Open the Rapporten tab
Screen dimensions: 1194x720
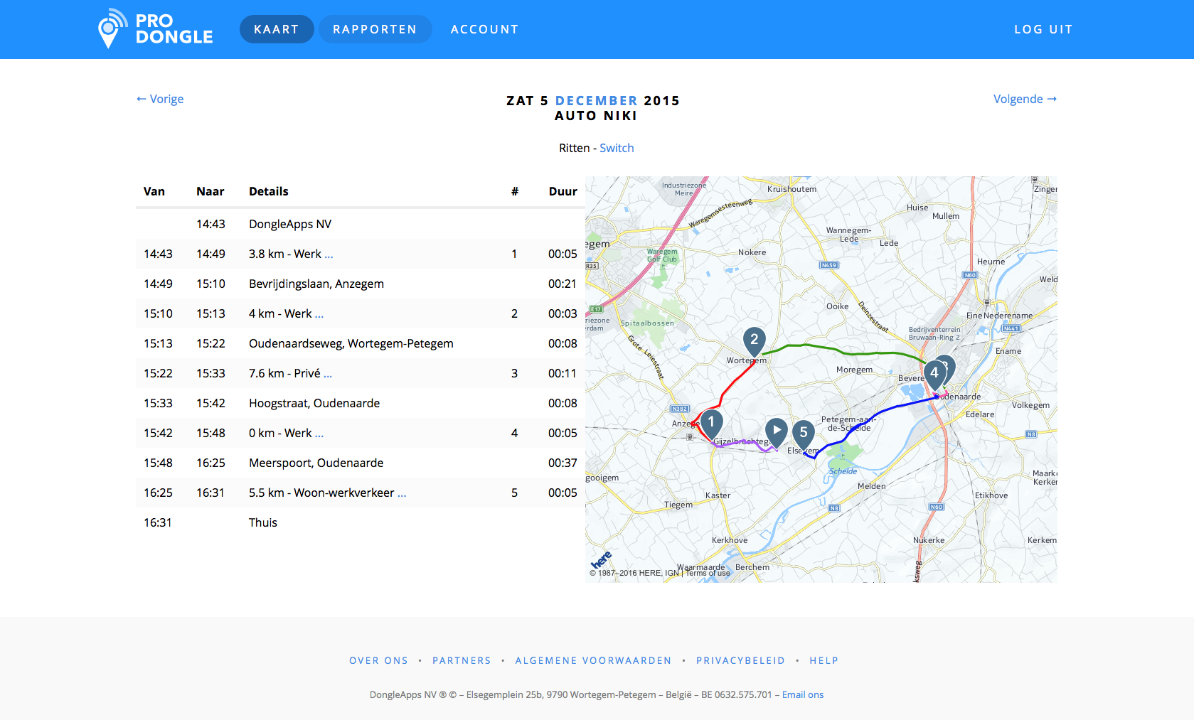tap(375, 29)
